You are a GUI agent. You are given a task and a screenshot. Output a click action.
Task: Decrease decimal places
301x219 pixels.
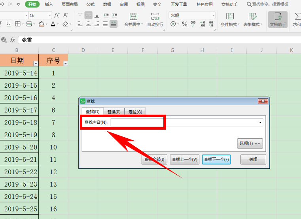pos(210,24)
